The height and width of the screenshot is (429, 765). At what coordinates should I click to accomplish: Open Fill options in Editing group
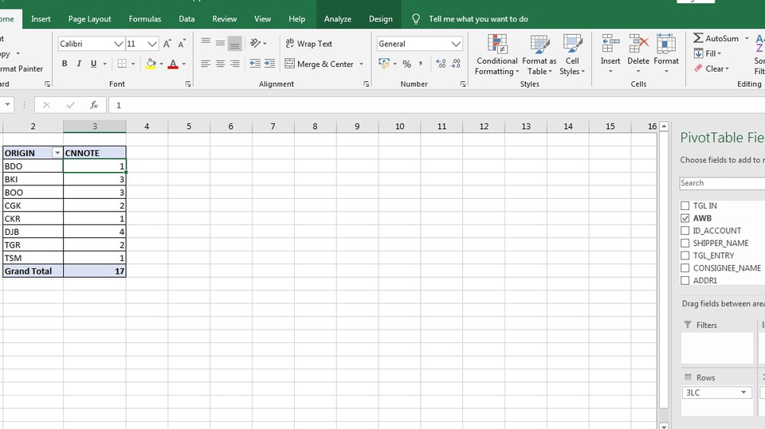coord(708,53)
